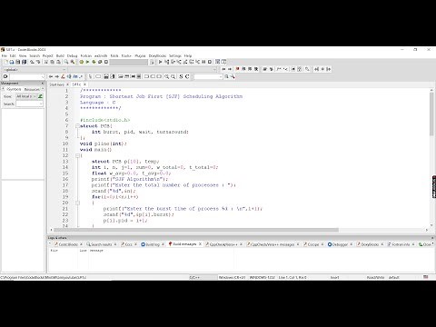Switch to the Start here tab
This screenshot has height=327, width=436.
click(x=56, y=84)
